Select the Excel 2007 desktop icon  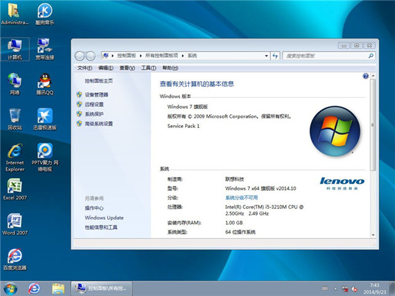15,189
